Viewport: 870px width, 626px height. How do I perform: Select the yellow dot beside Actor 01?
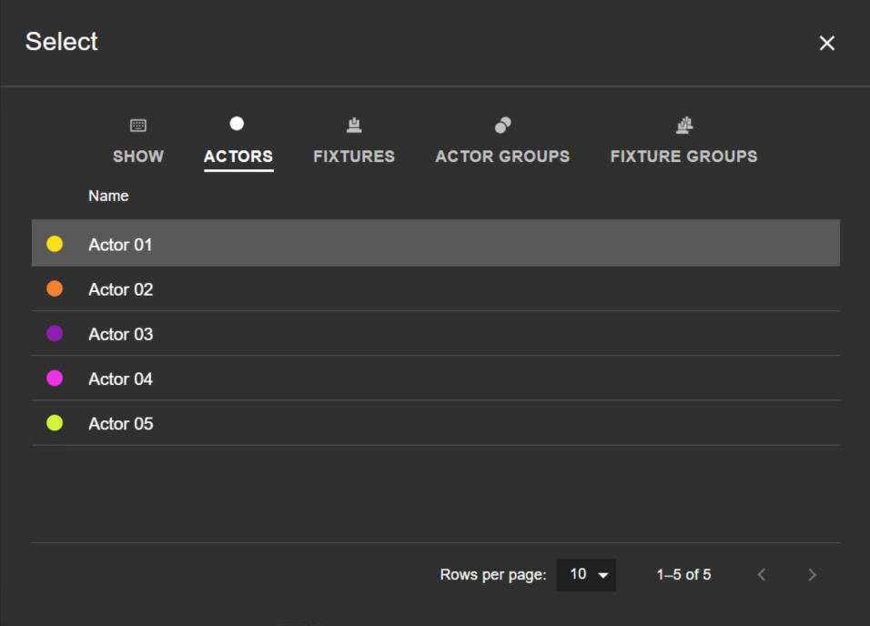click(55, 244)
